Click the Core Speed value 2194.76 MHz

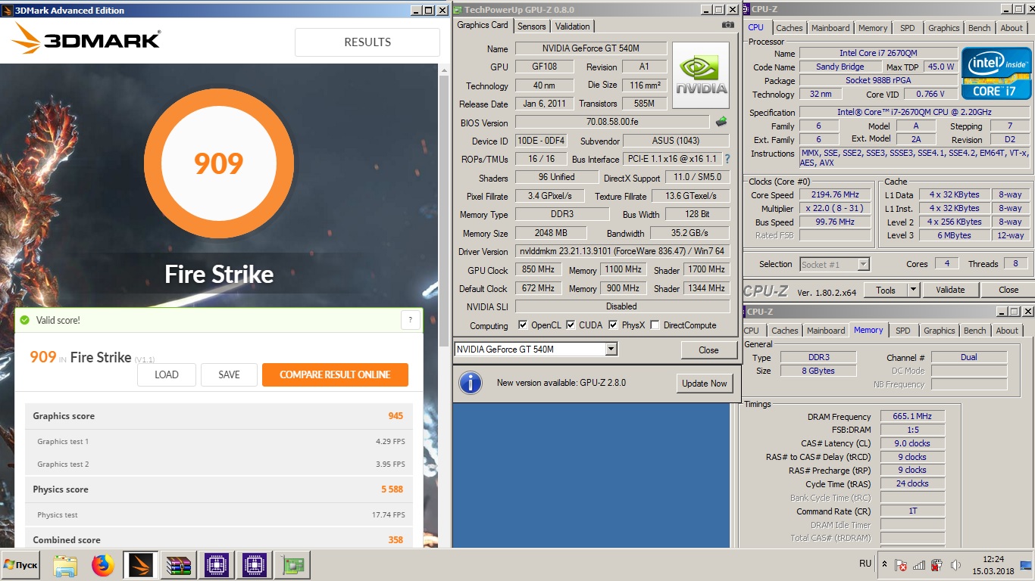835,194
